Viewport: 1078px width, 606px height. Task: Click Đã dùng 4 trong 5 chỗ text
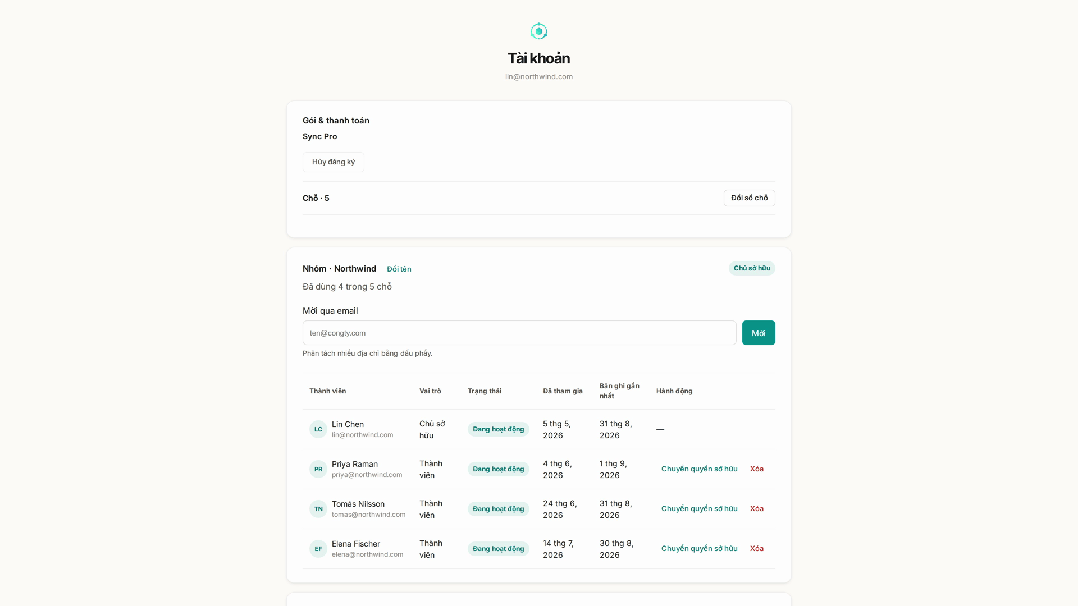coord(347,287)
